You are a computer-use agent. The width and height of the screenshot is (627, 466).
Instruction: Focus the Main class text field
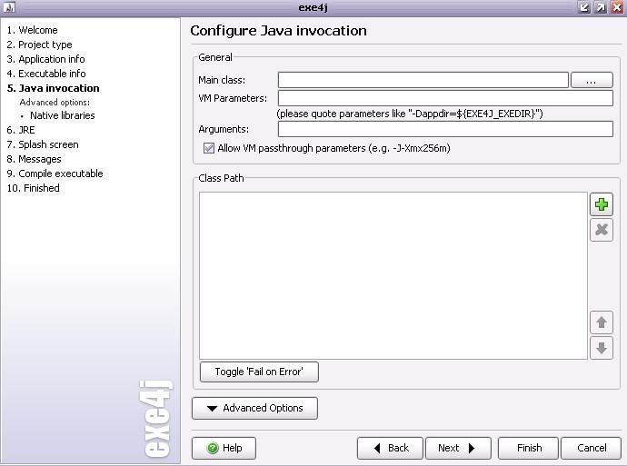coord(423,81)
